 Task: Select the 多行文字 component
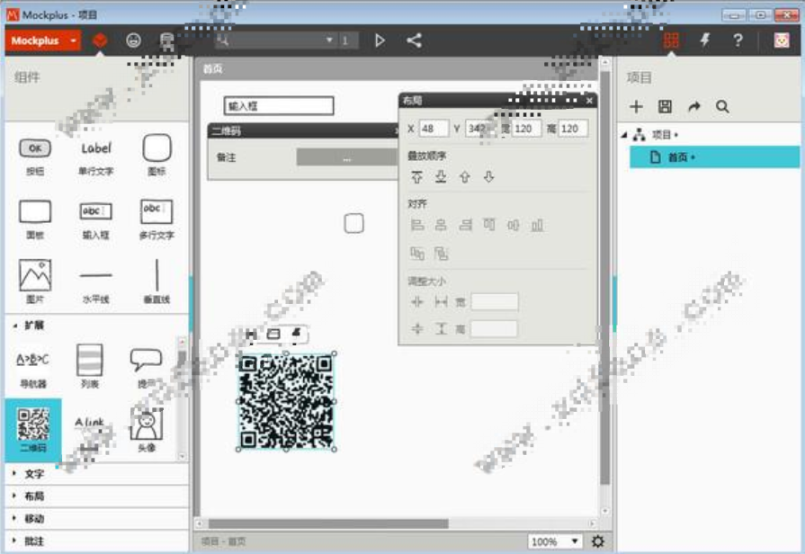[157, 219]
